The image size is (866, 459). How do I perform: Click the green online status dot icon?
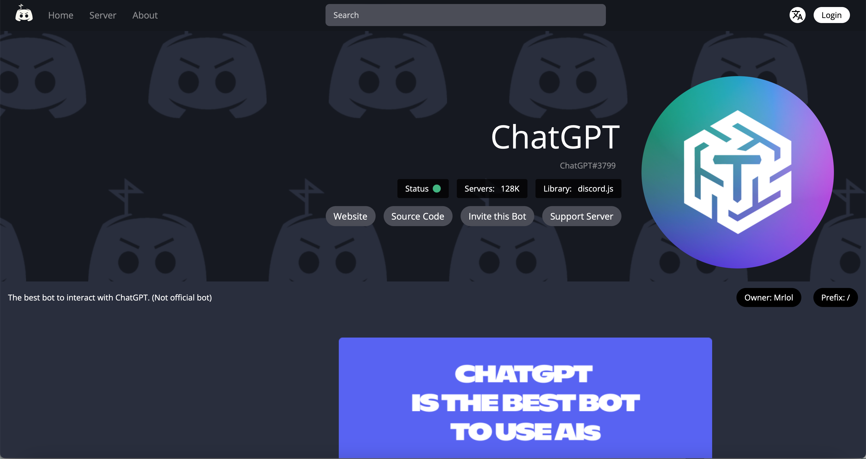coord(439,188)
